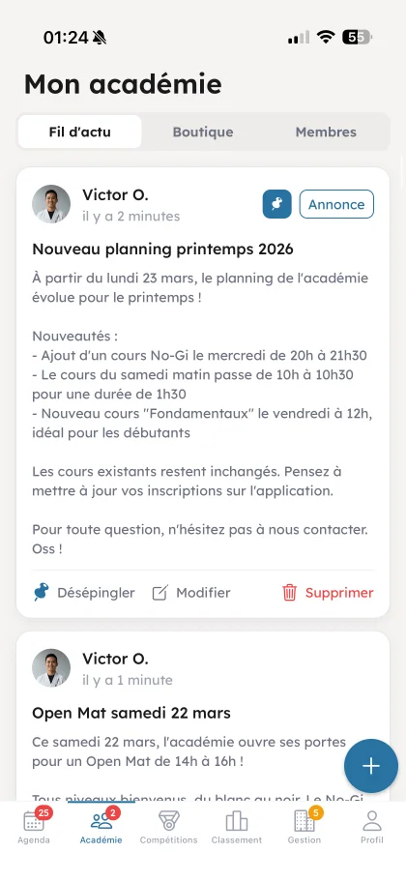
Task: Tap the Académie people icon
Action: coord(101,821)
